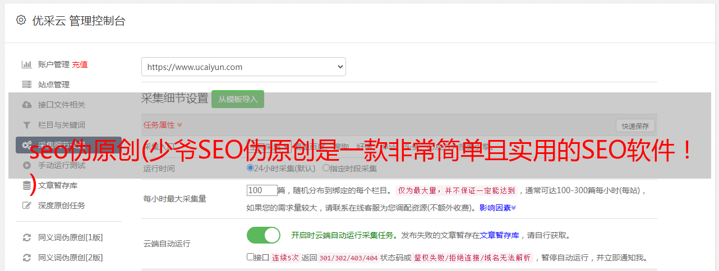Screen dimensions: 719x271
Task: Click the 采集细节设置 heading text
Action: coord(174,99)
